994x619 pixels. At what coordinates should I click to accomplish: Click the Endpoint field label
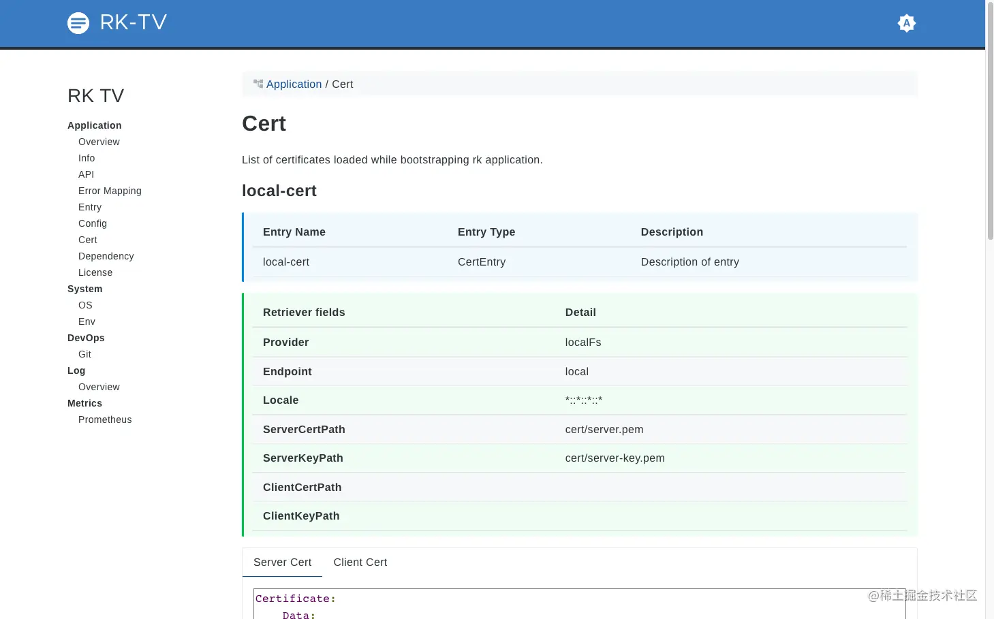point(288,372)
